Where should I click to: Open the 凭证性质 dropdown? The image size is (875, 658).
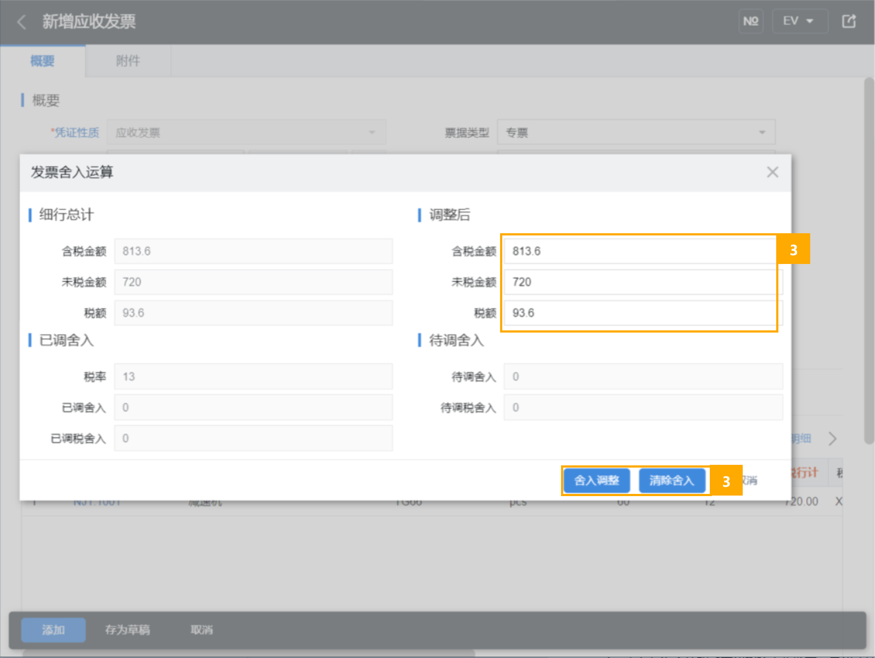tap(246, 132)
